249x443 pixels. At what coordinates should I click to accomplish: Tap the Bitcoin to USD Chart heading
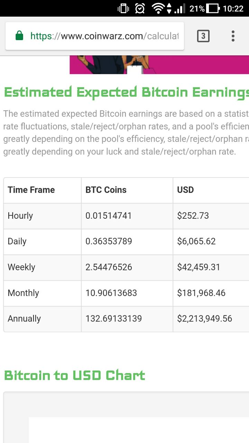tap(74, 376)
